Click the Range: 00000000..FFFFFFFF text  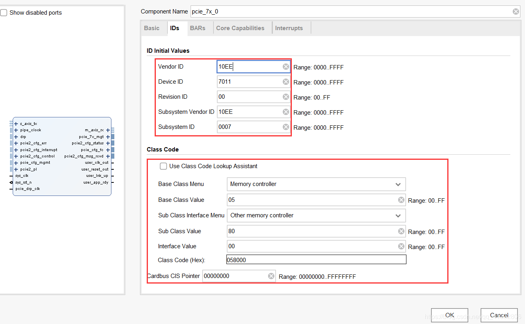click(317, 277)
